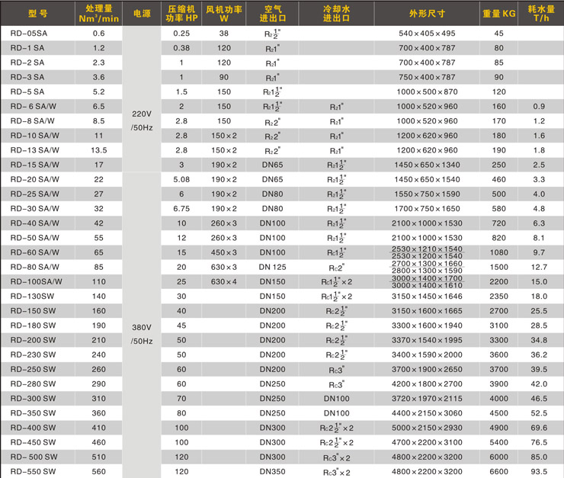Viewport: 564px width, 478px height.
Task: Select model cell RD-400 SW
Action: click(x=33, y=428)
